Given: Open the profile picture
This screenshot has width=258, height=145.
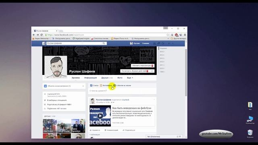Looking at the screenshot, I should 56,67.
